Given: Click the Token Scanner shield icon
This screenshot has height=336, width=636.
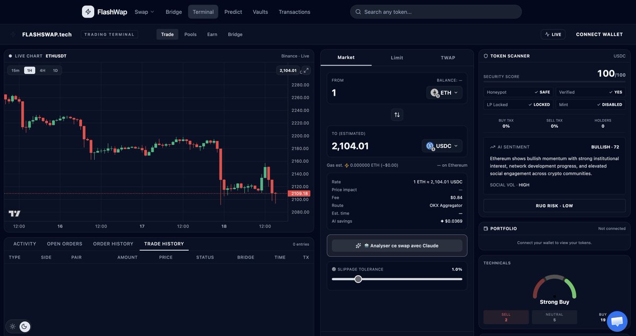Looking at the screenshot, I should [x=485, y=56].
